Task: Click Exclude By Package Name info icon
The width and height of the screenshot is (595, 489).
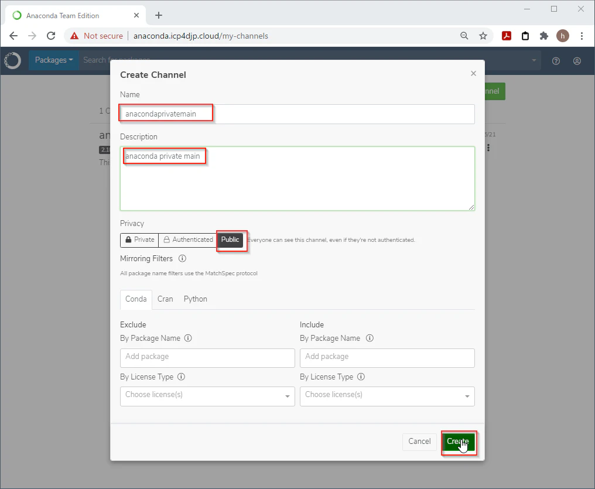Action: (188, 338)
